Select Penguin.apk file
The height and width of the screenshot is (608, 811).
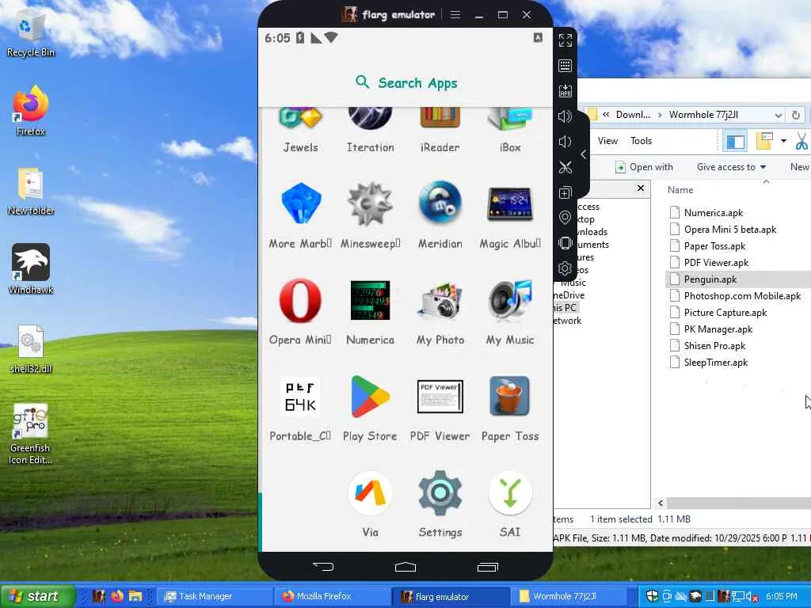tap(710, 279)
